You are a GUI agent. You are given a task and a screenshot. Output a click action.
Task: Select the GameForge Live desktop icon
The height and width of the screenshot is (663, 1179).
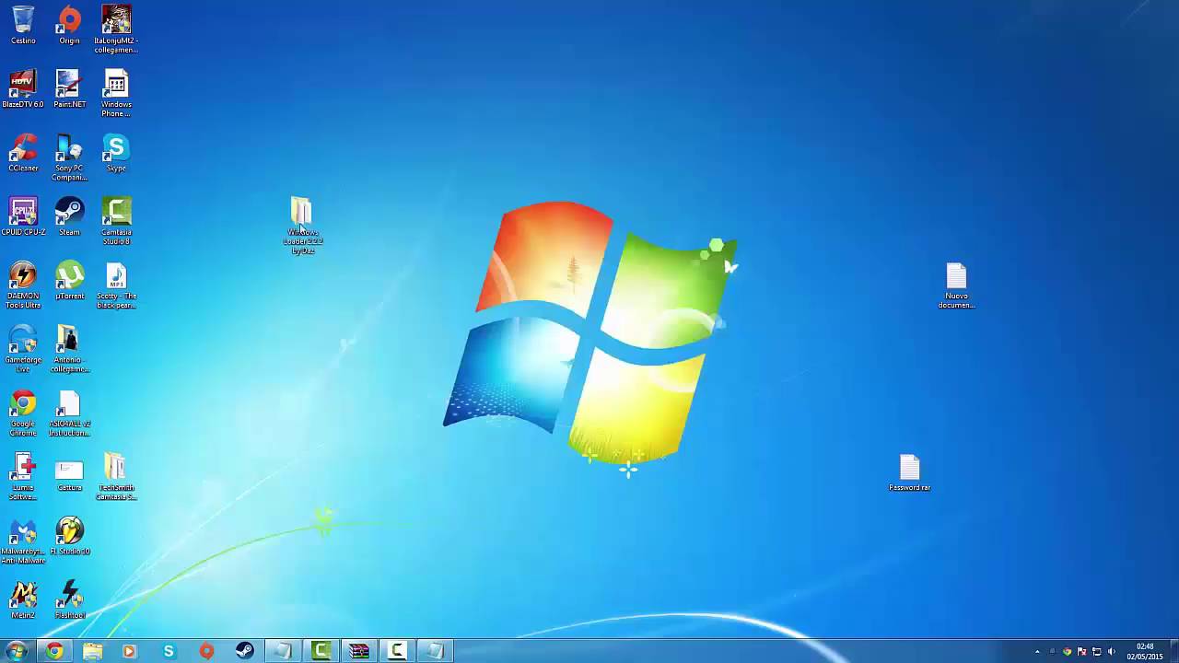click(23, 349)
